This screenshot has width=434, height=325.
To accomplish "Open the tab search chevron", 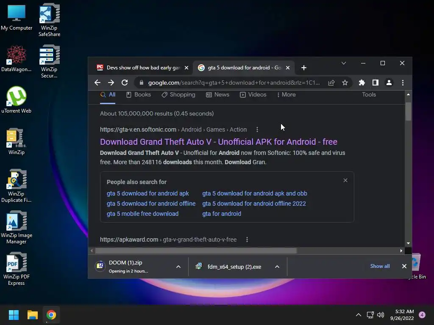I will 343,63.
